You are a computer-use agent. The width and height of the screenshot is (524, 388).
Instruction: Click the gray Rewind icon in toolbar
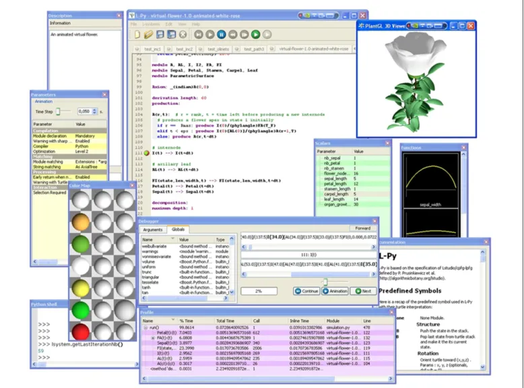[x=233, y=34]
